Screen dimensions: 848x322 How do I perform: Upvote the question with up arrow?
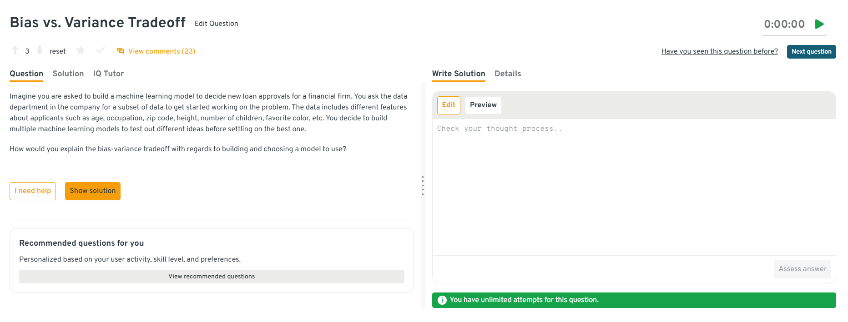pyautogui.click(x=15, y=50)
